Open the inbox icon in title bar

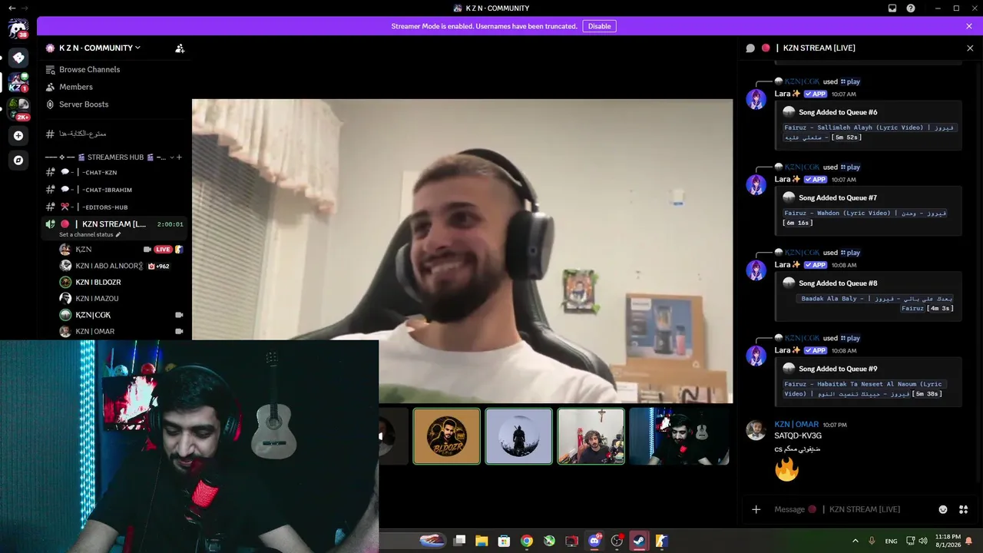pyautogui.click(x=892, y=8)
